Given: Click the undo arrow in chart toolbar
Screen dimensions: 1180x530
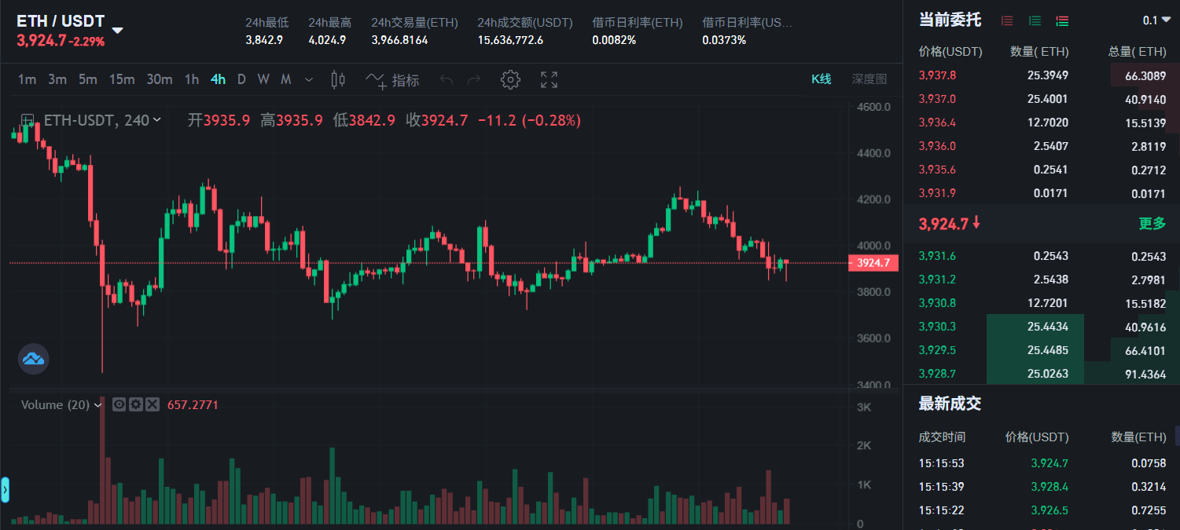Looking at the screenshot, I should tap(447, 79).
